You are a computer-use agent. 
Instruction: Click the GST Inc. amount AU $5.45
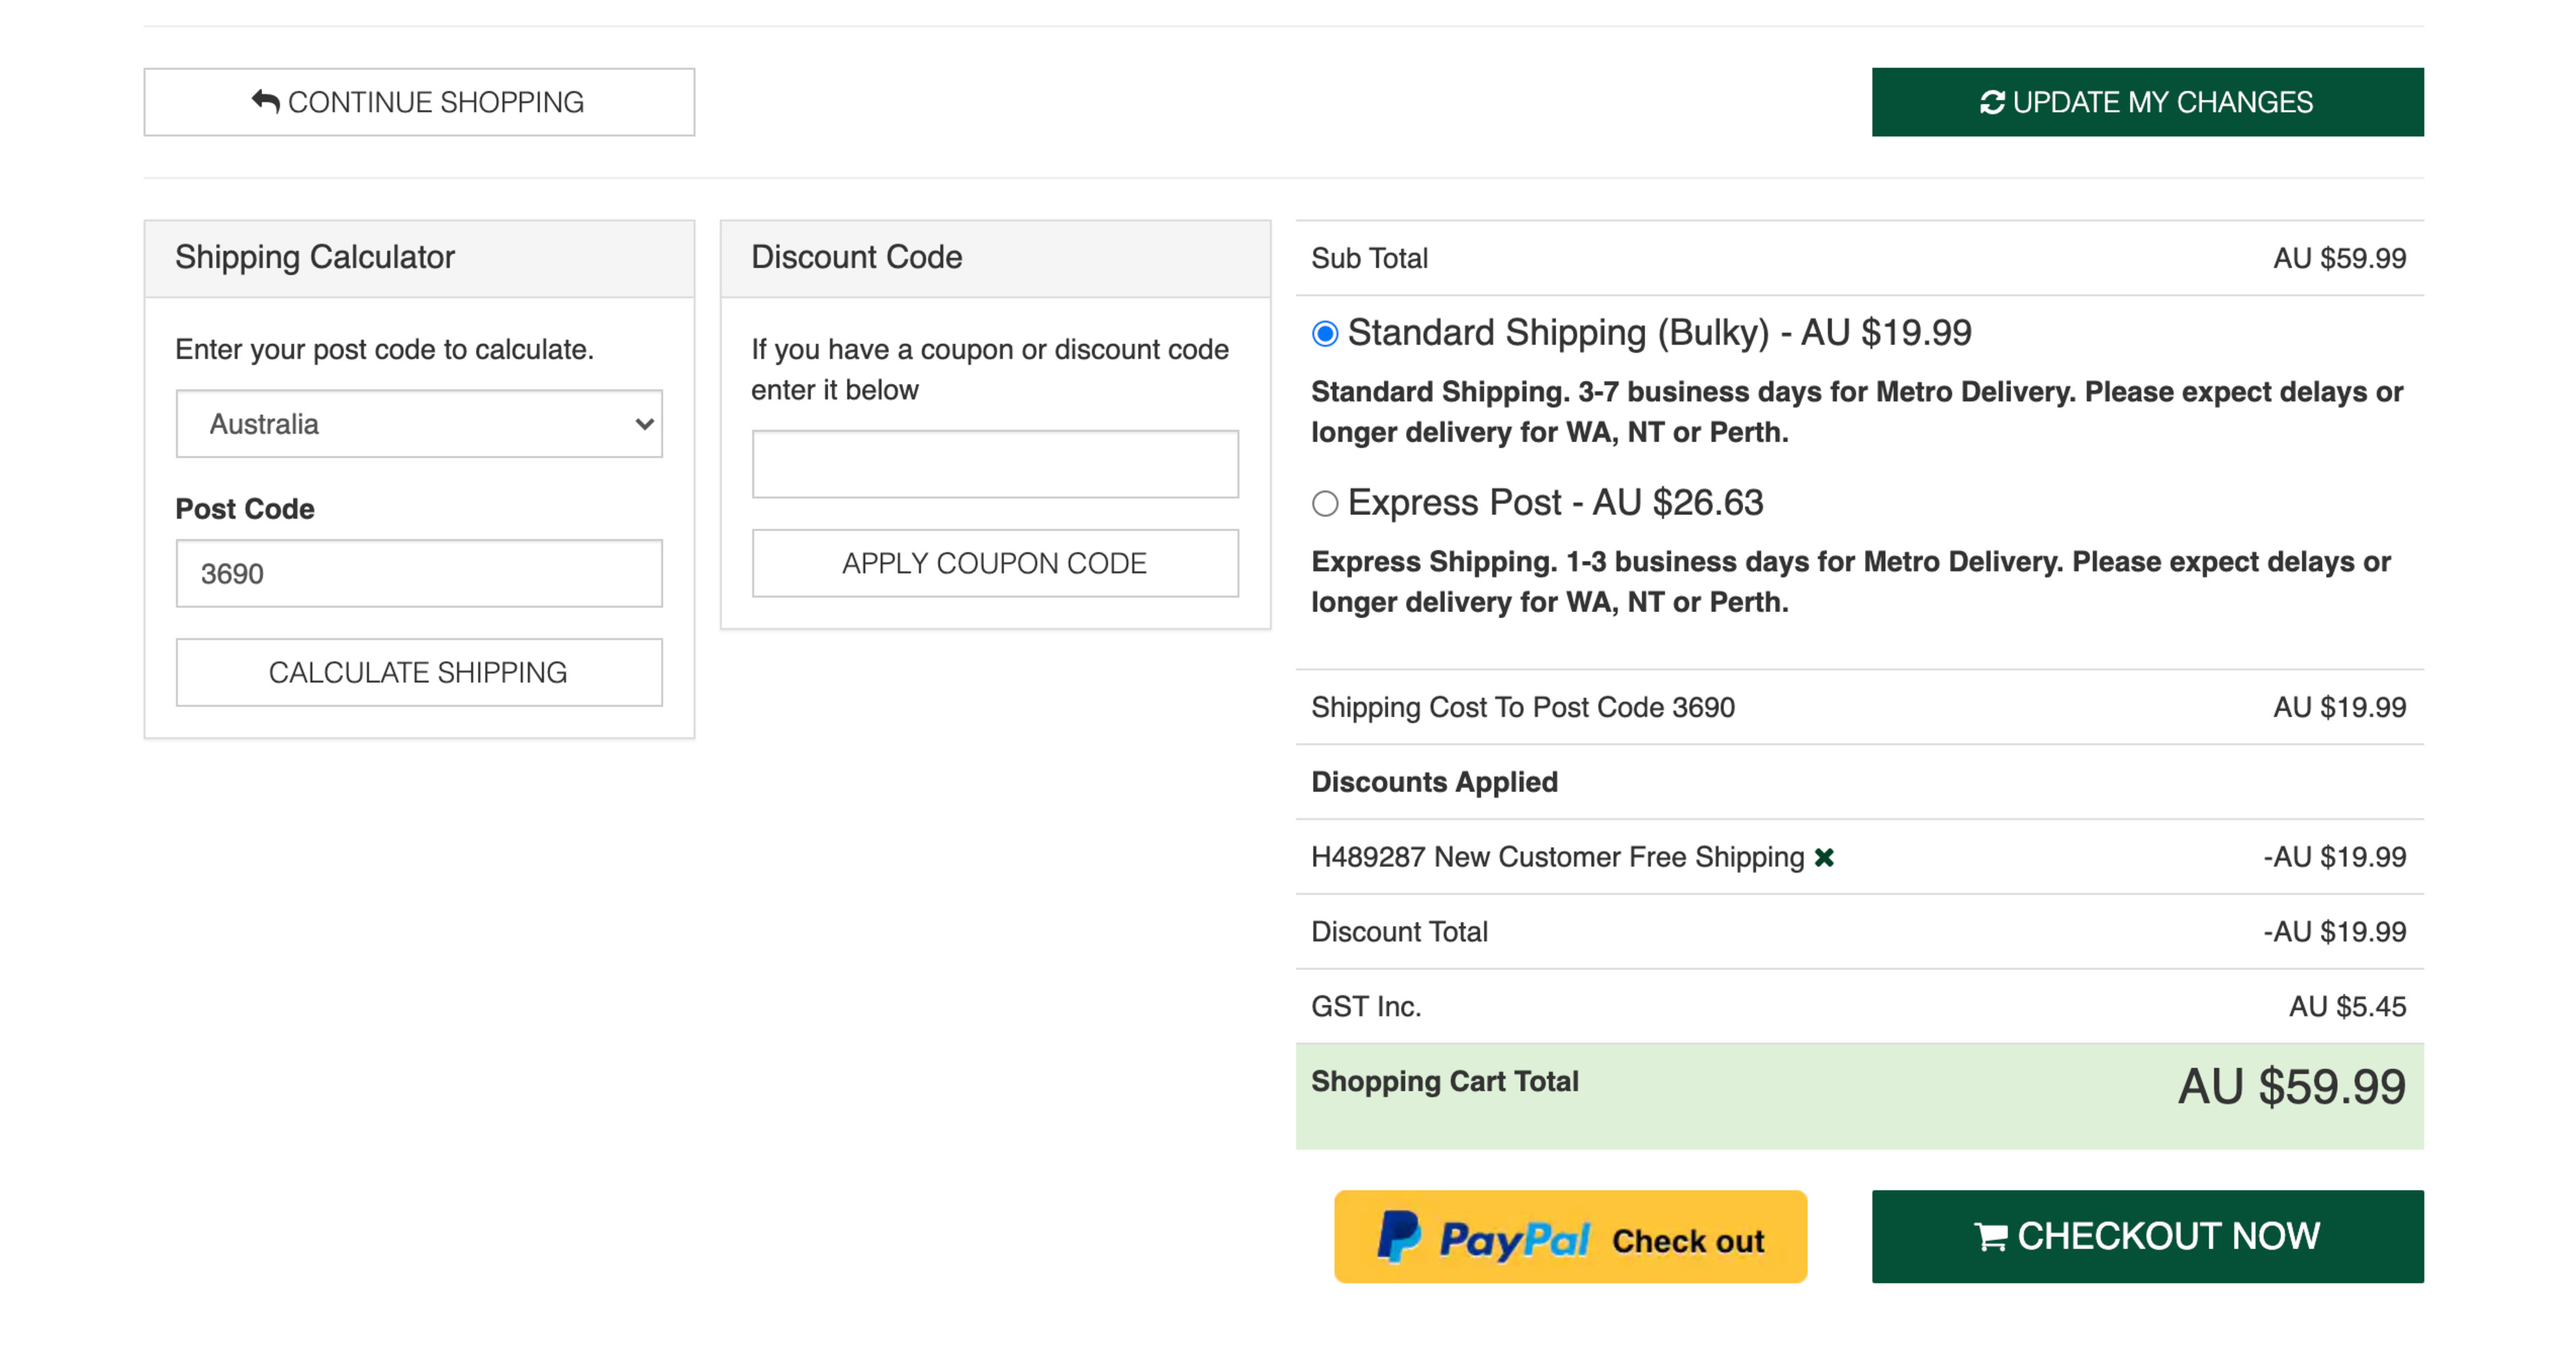coord(2348,1006)
